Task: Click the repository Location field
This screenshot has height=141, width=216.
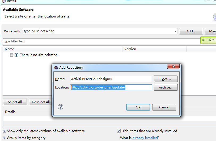Action: [111, 87]
